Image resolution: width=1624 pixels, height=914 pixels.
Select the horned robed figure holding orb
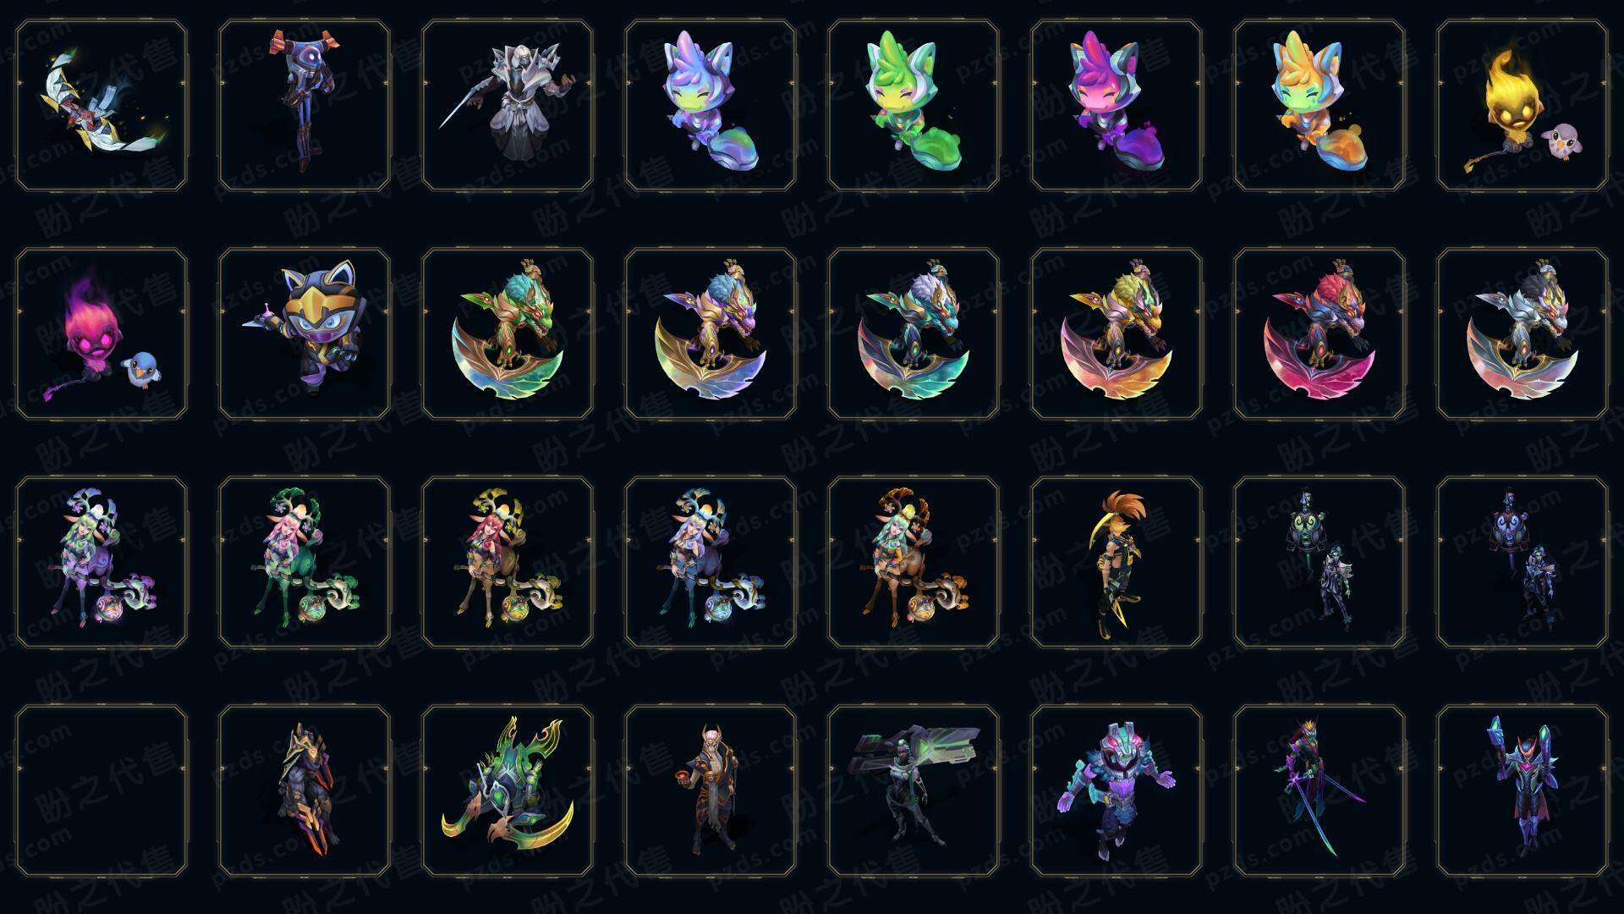click(x=710, y=790)
